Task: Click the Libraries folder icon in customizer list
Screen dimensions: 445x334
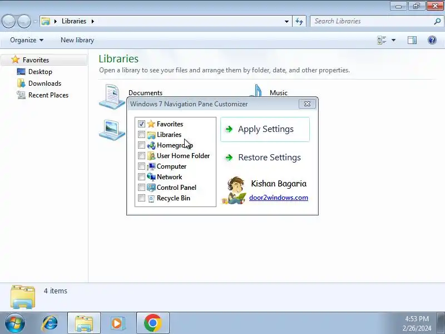Action: click(x=151, y=135)
